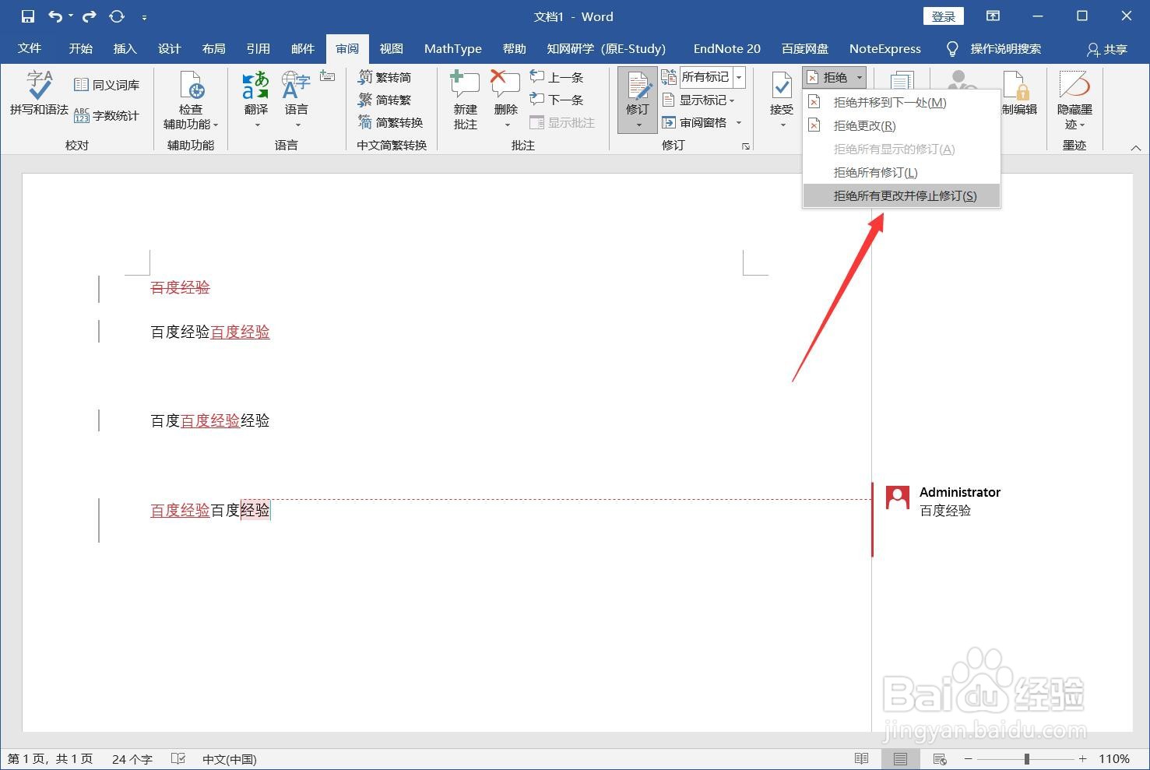
Task: Switch to the 视图 (View) tab
Action: 391,48
